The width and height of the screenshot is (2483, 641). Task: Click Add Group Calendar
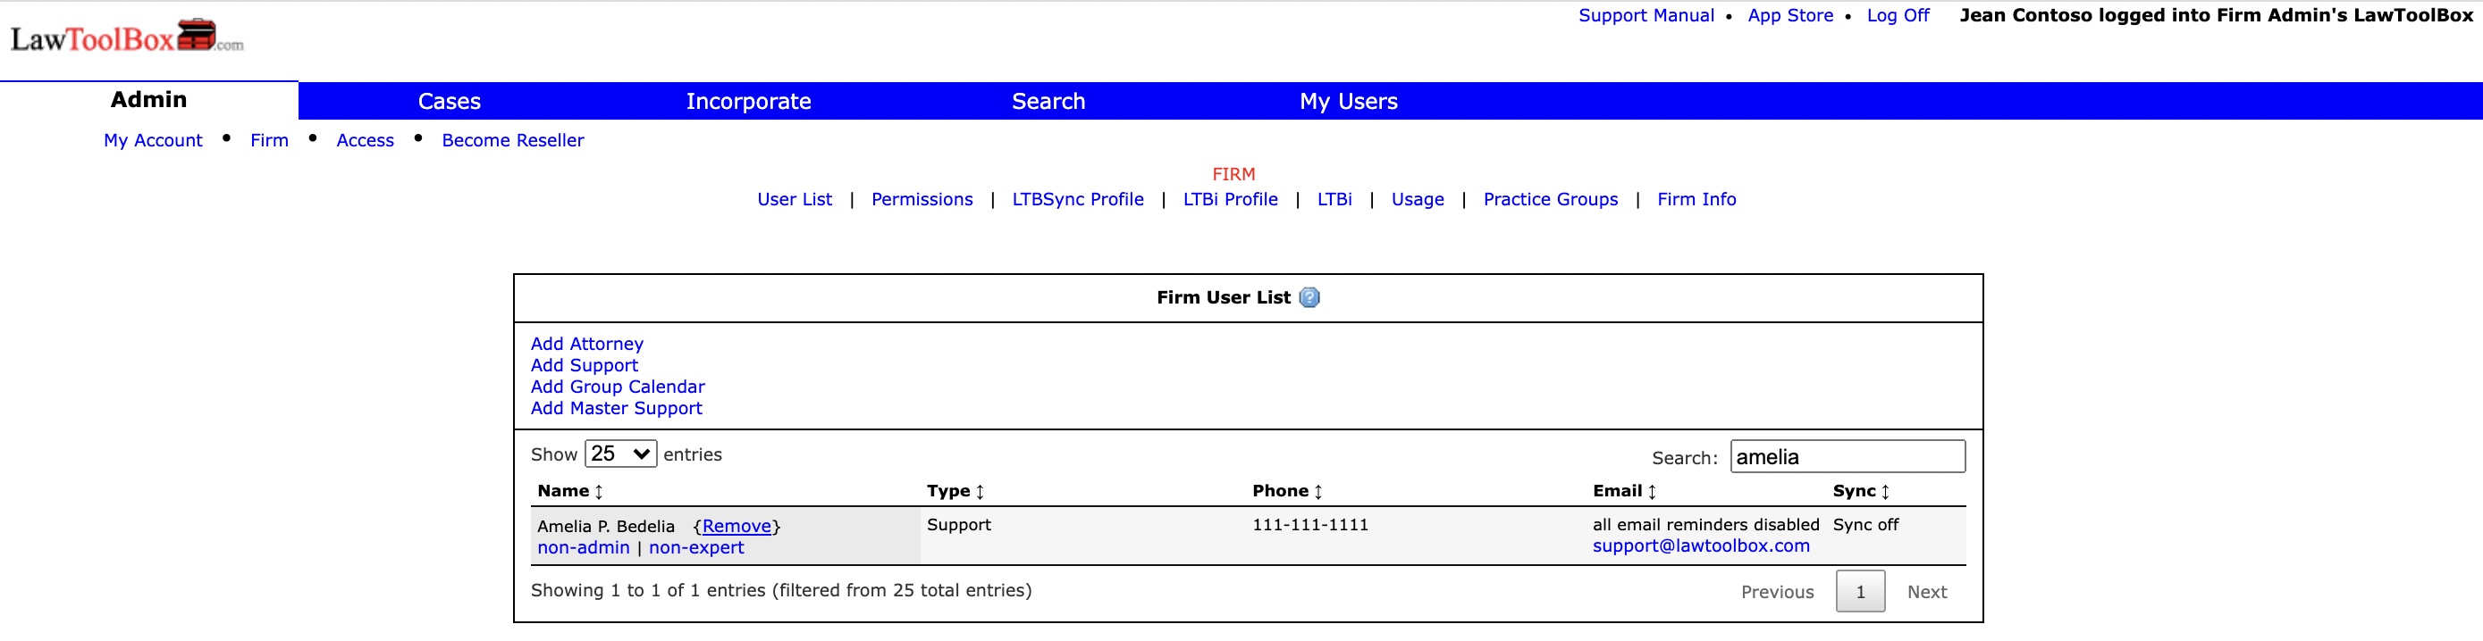coord(618,386)
